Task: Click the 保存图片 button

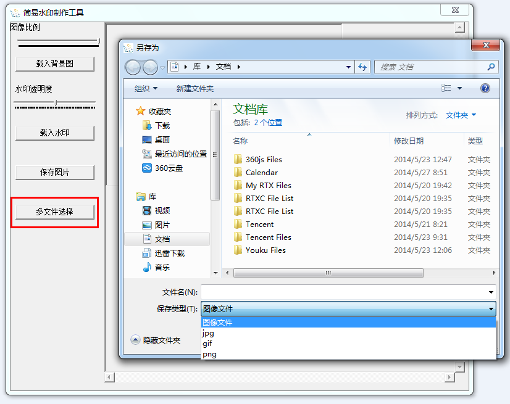Action: pos(55,172)
